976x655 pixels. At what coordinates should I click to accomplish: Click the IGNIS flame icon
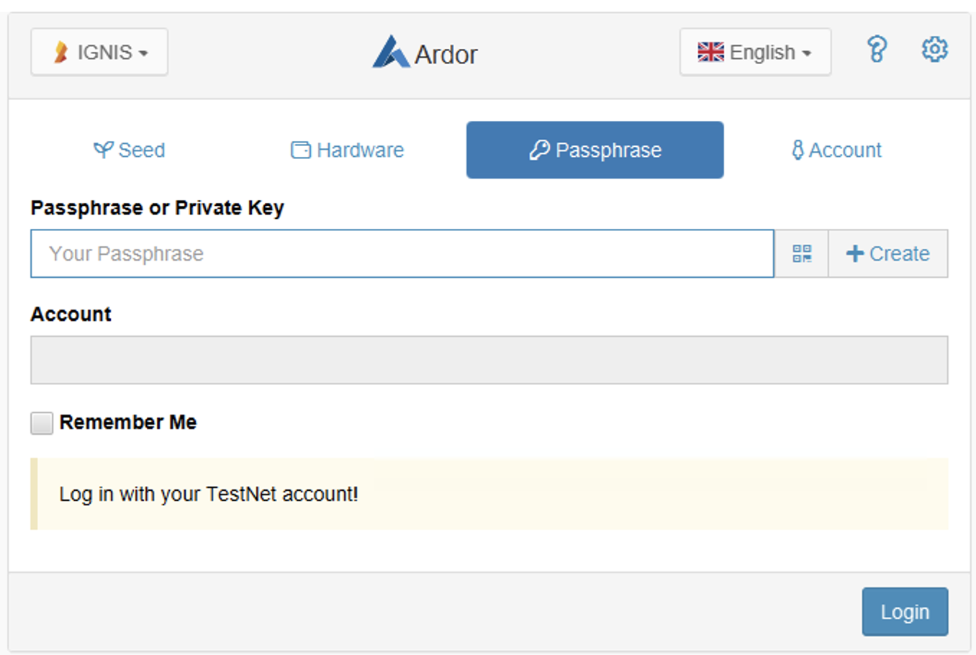(61, 52)
